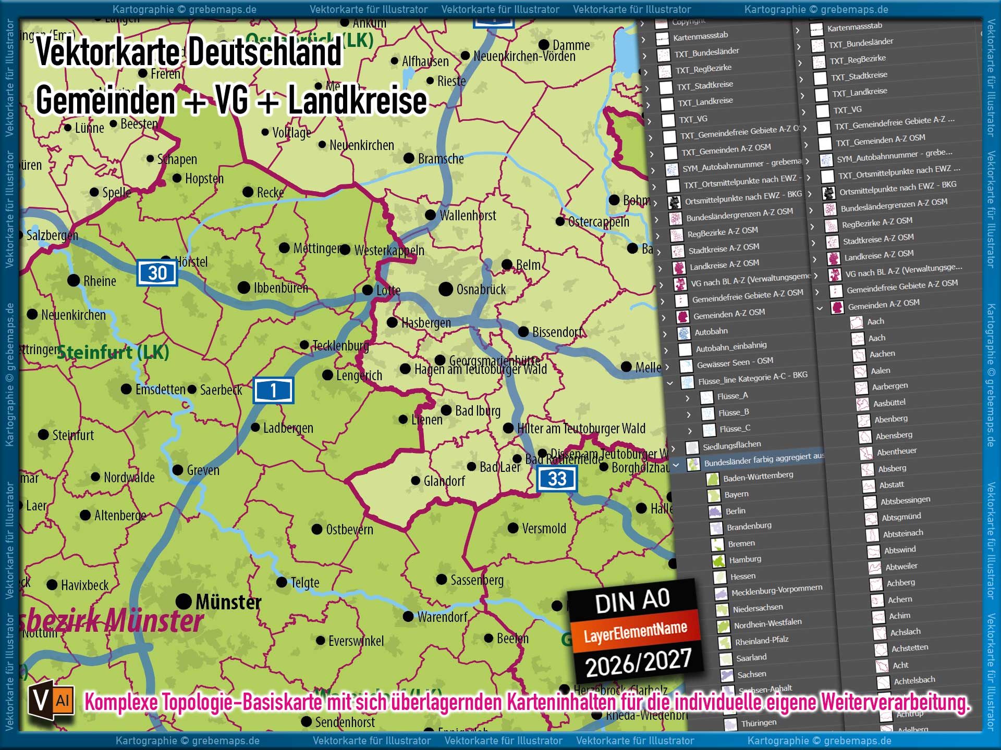Screen dimensions: 1001x750
Task: Click the Autobahn 1 shield on map
Action: (273, 390)
